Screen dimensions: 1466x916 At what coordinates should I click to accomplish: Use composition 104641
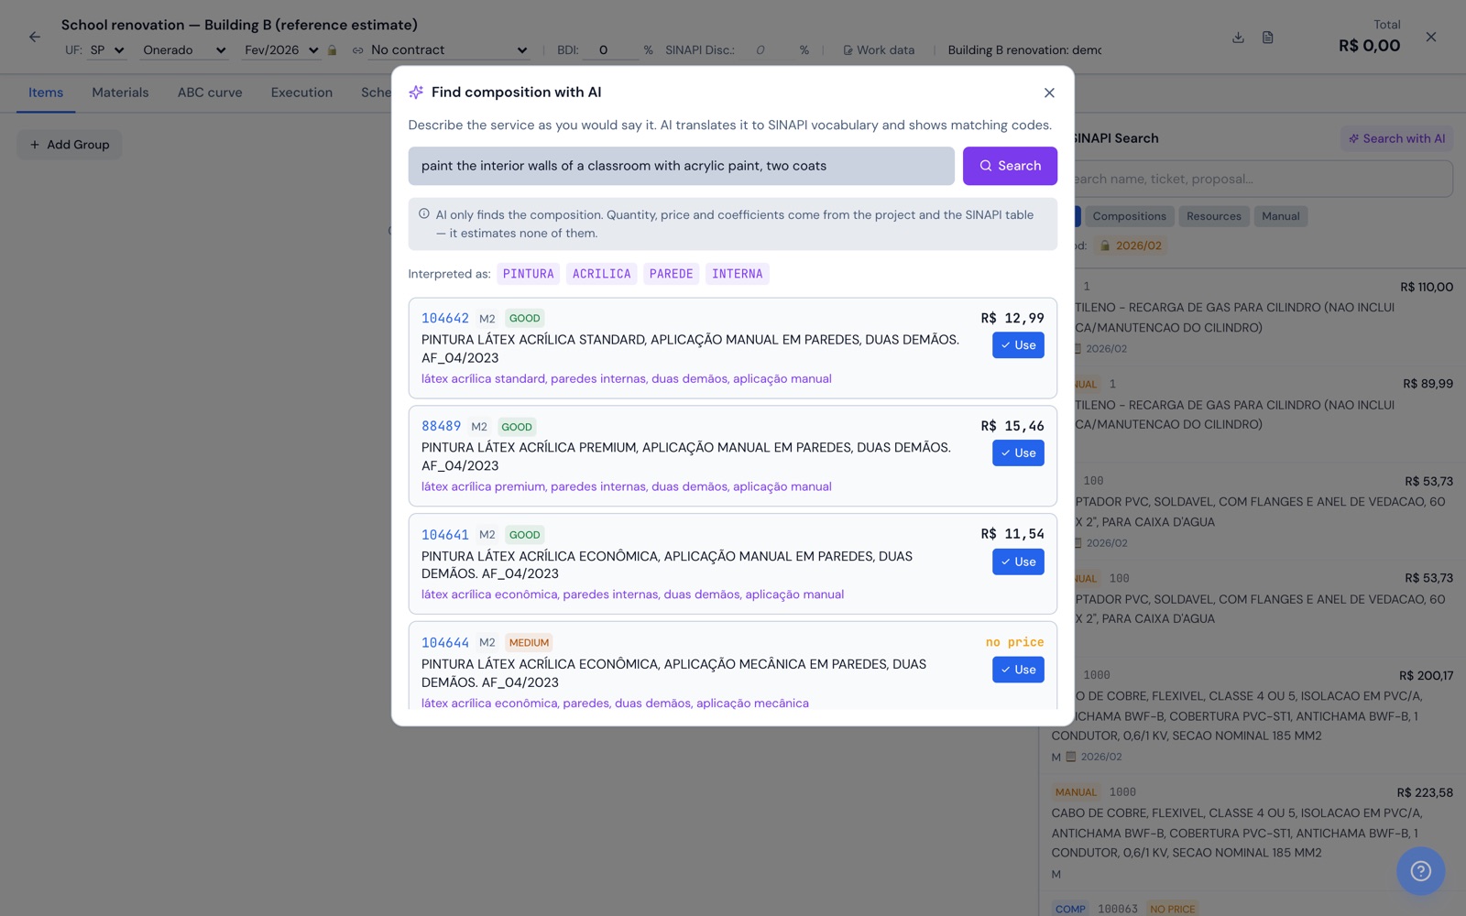(1018, 562)
